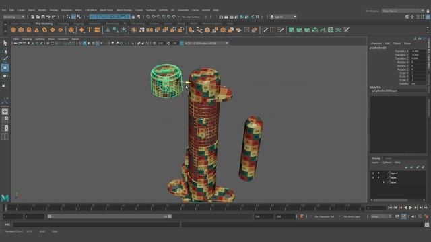Click the green checker pattern shelf icon
Viewport: 431px width, 242px height.
click(x=331, y=30)
